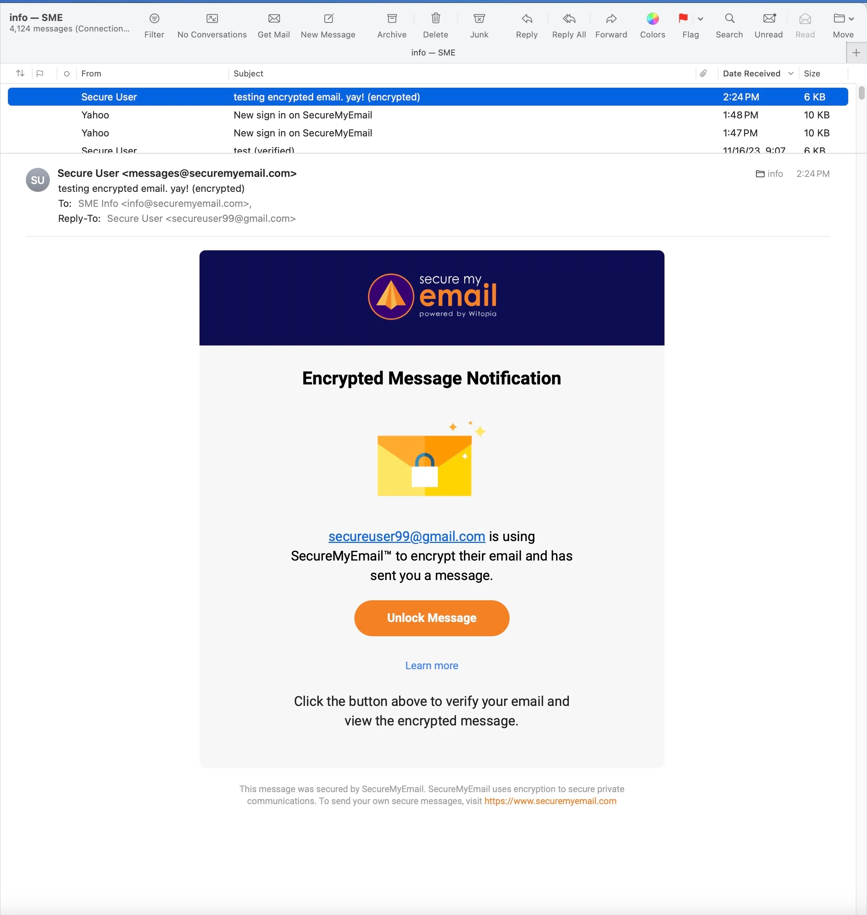Select the Get Mail toolbar item
The height and width of the screenshot is (915, 867).
[x=274, y=24]
